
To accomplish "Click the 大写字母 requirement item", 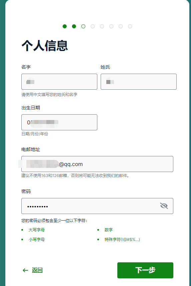I will pos(37,230).
